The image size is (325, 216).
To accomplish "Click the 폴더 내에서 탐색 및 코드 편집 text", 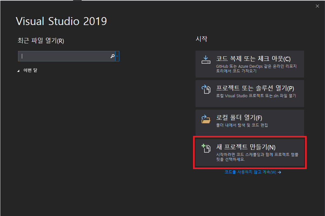I will 242,125.
